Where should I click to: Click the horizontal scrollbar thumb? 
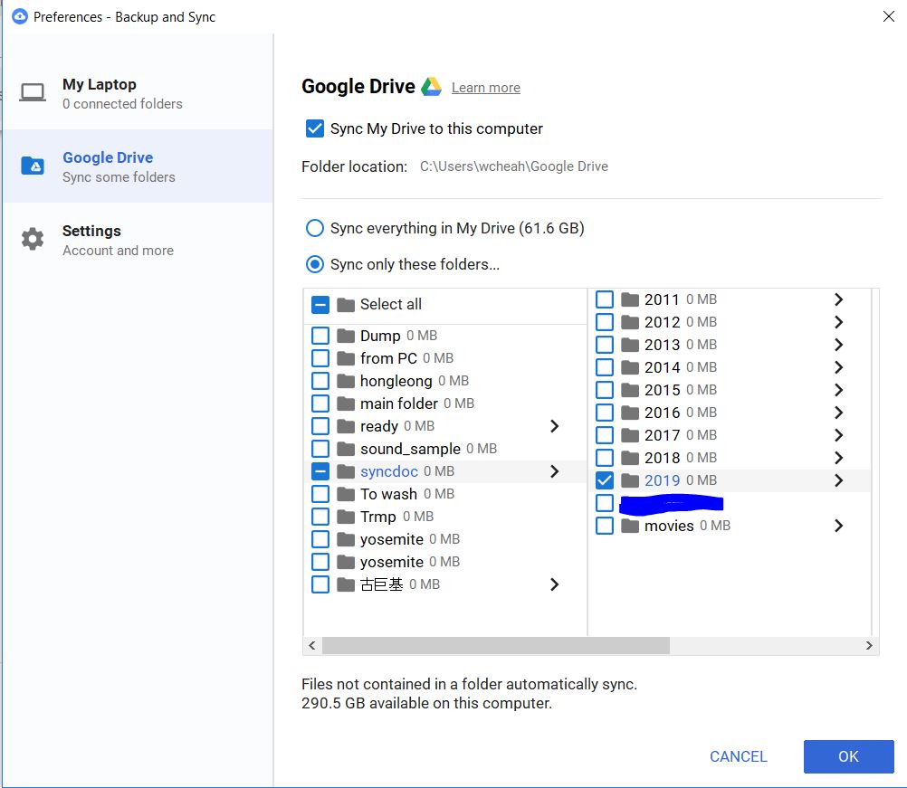click(496, 646)
